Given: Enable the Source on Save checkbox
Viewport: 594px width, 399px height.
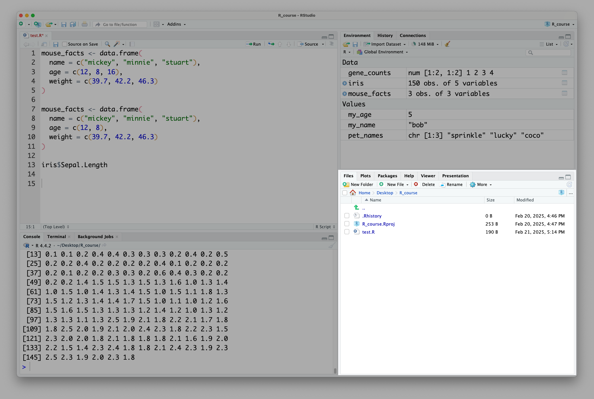Looking at the screenshot, I should click(x=64, y=44).
